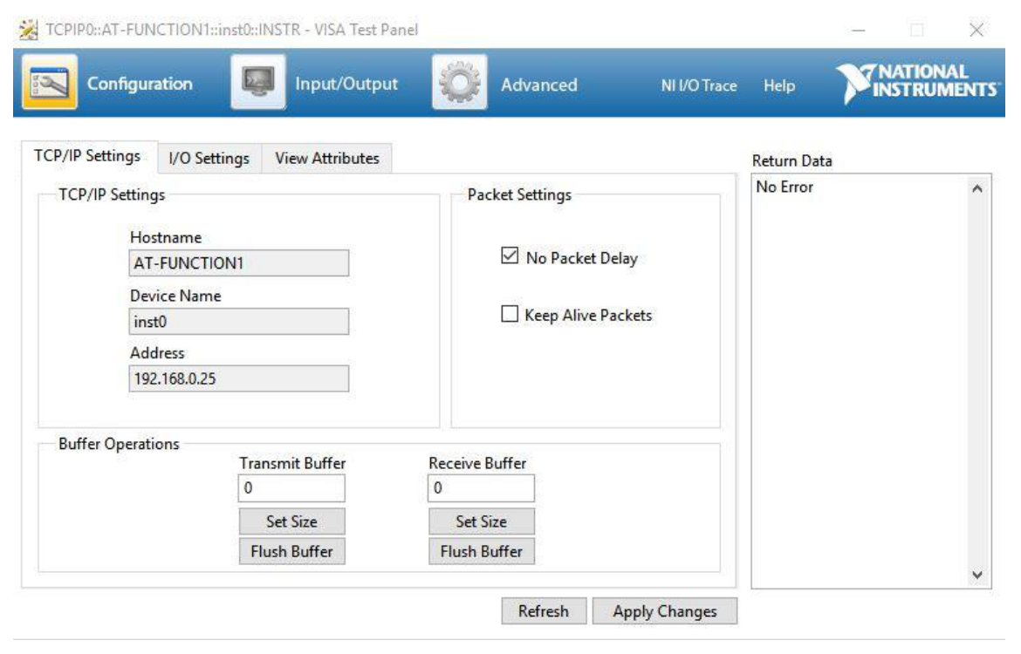Select the Configuration toolbar label

pos(140,84)
